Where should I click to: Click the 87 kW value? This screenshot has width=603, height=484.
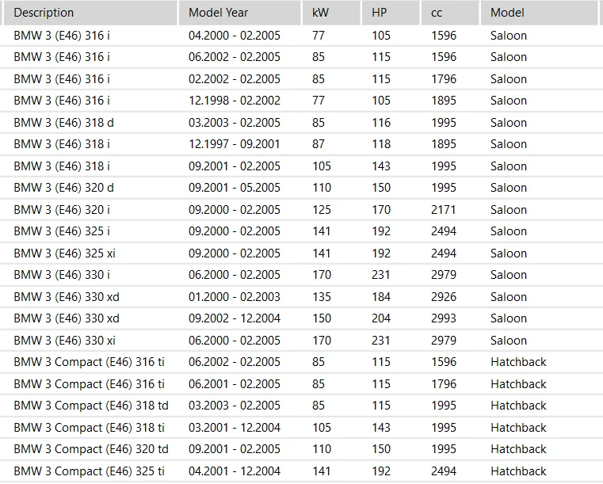tap(319, 144)
